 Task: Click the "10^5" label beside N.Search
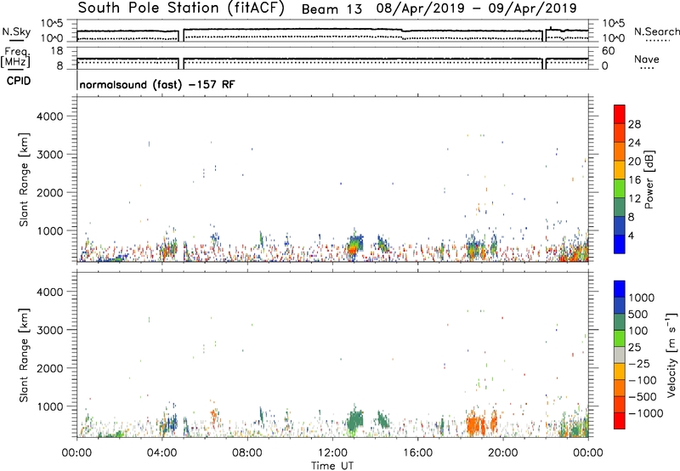tap(613, 24)
